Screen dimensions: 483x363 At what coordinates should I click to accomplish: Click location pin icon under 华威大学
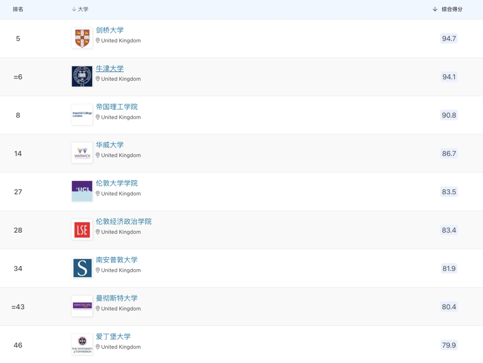pyautogui.click(x=97, y=155)
